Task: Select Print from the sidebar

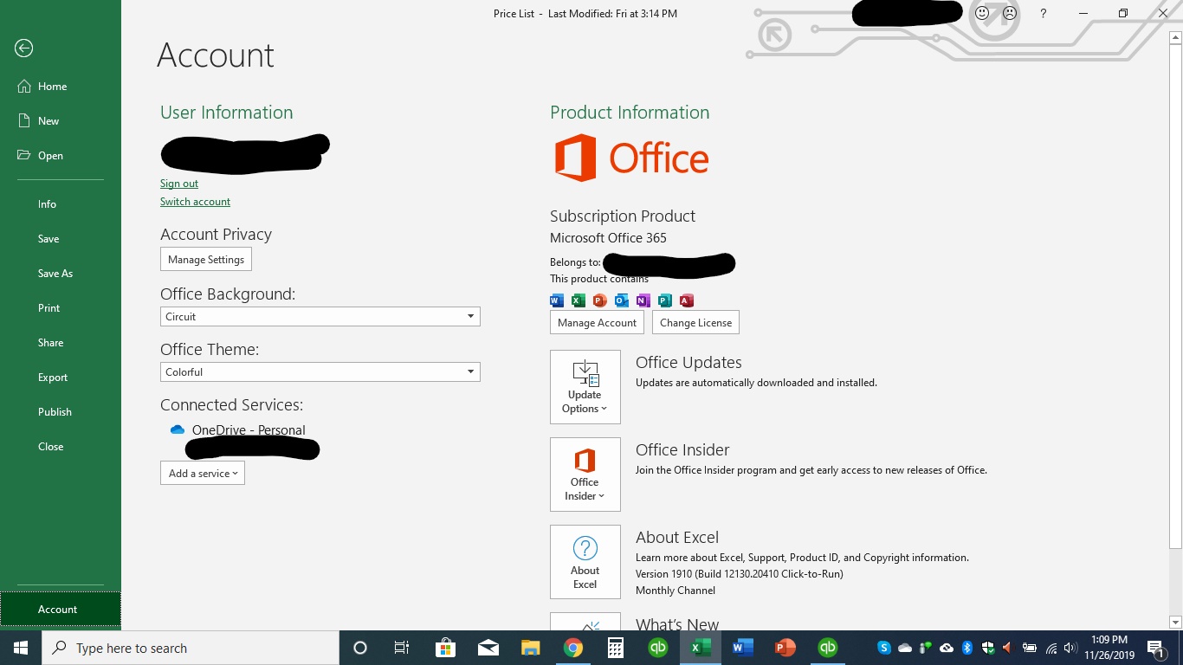Action: tap(48, 307)
